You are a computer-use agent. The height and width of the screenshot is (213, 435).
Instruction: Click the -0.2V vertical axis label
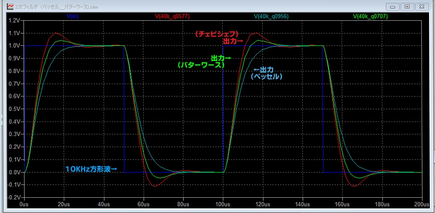13,197
